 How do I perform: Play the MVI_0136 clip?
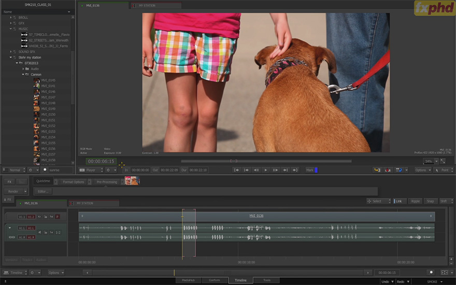[x=265, y=170]
